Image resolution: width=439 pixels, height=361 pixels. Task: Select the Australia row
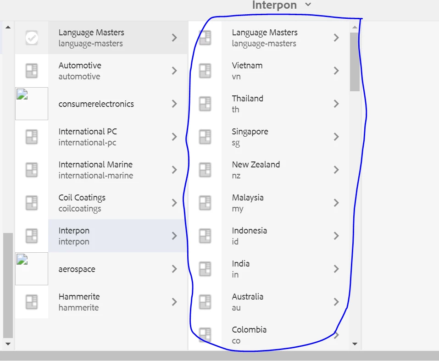tap(269, 302)
